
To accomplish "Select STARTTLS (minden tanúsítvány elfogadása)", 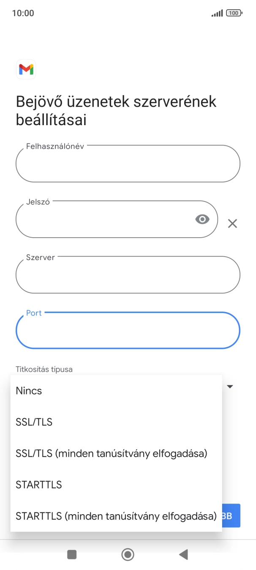I will 115,515.
